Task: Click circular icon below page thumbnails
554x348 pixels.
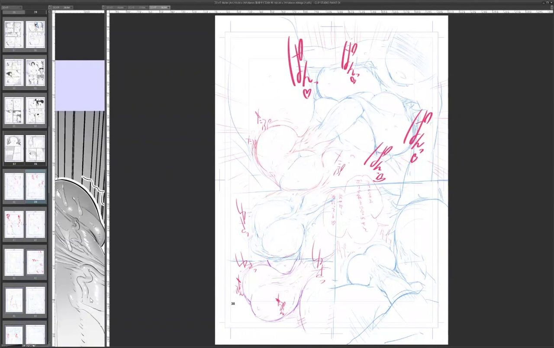Action: point(29,345)
